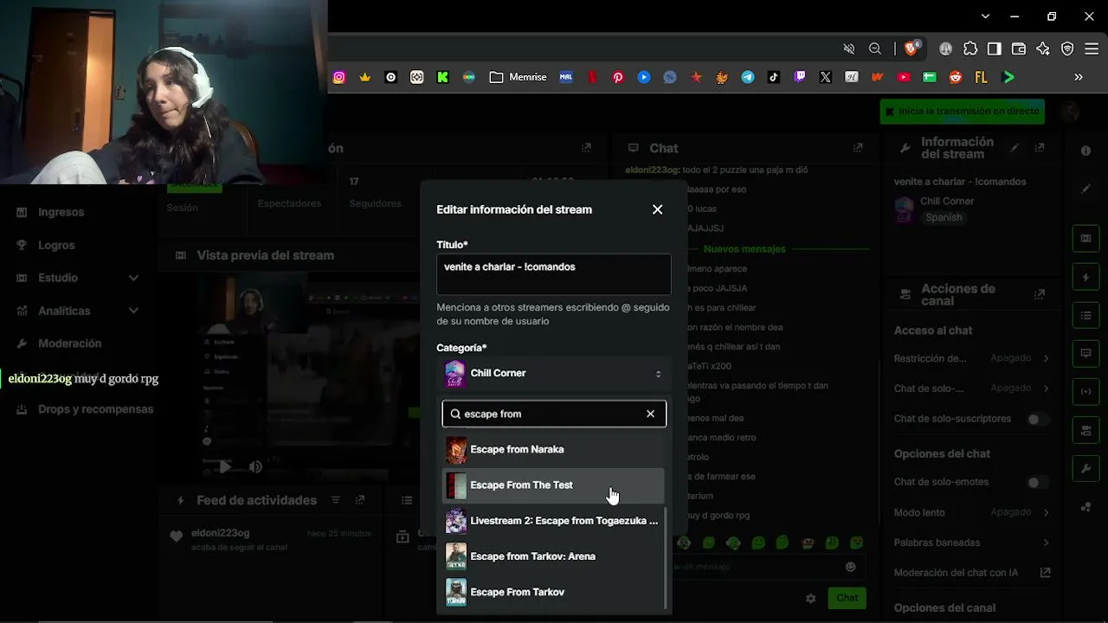
Task: Open the FL bookmark
Action: click(x=982, y=77)
